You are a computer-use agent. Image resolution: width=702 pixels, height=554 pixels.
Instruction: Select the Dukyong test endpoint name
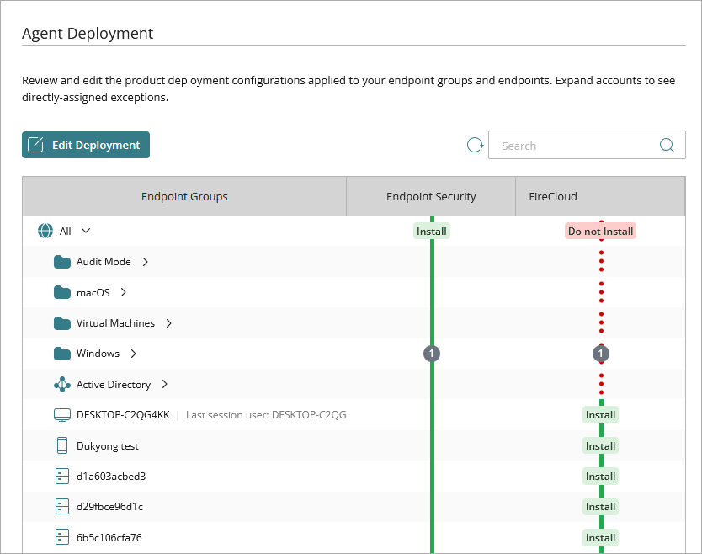[x=108, y=446]
